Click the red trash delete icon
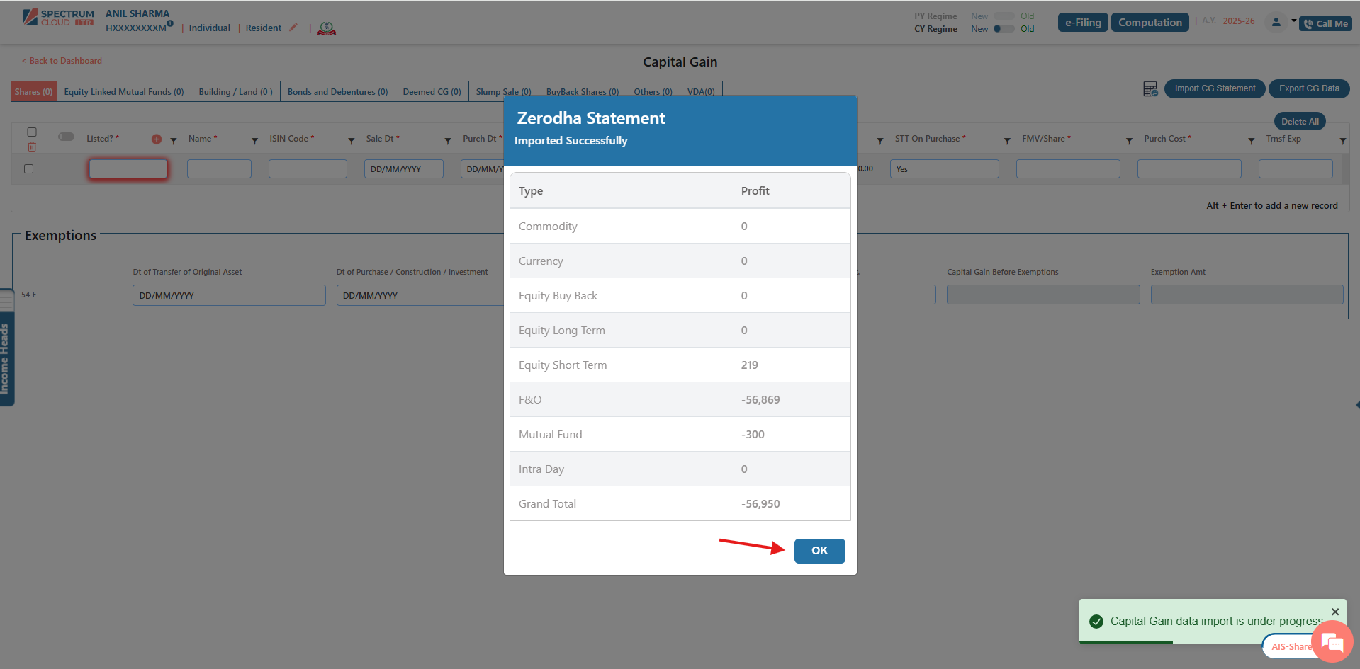1360x669 pixels. point(32,147)
